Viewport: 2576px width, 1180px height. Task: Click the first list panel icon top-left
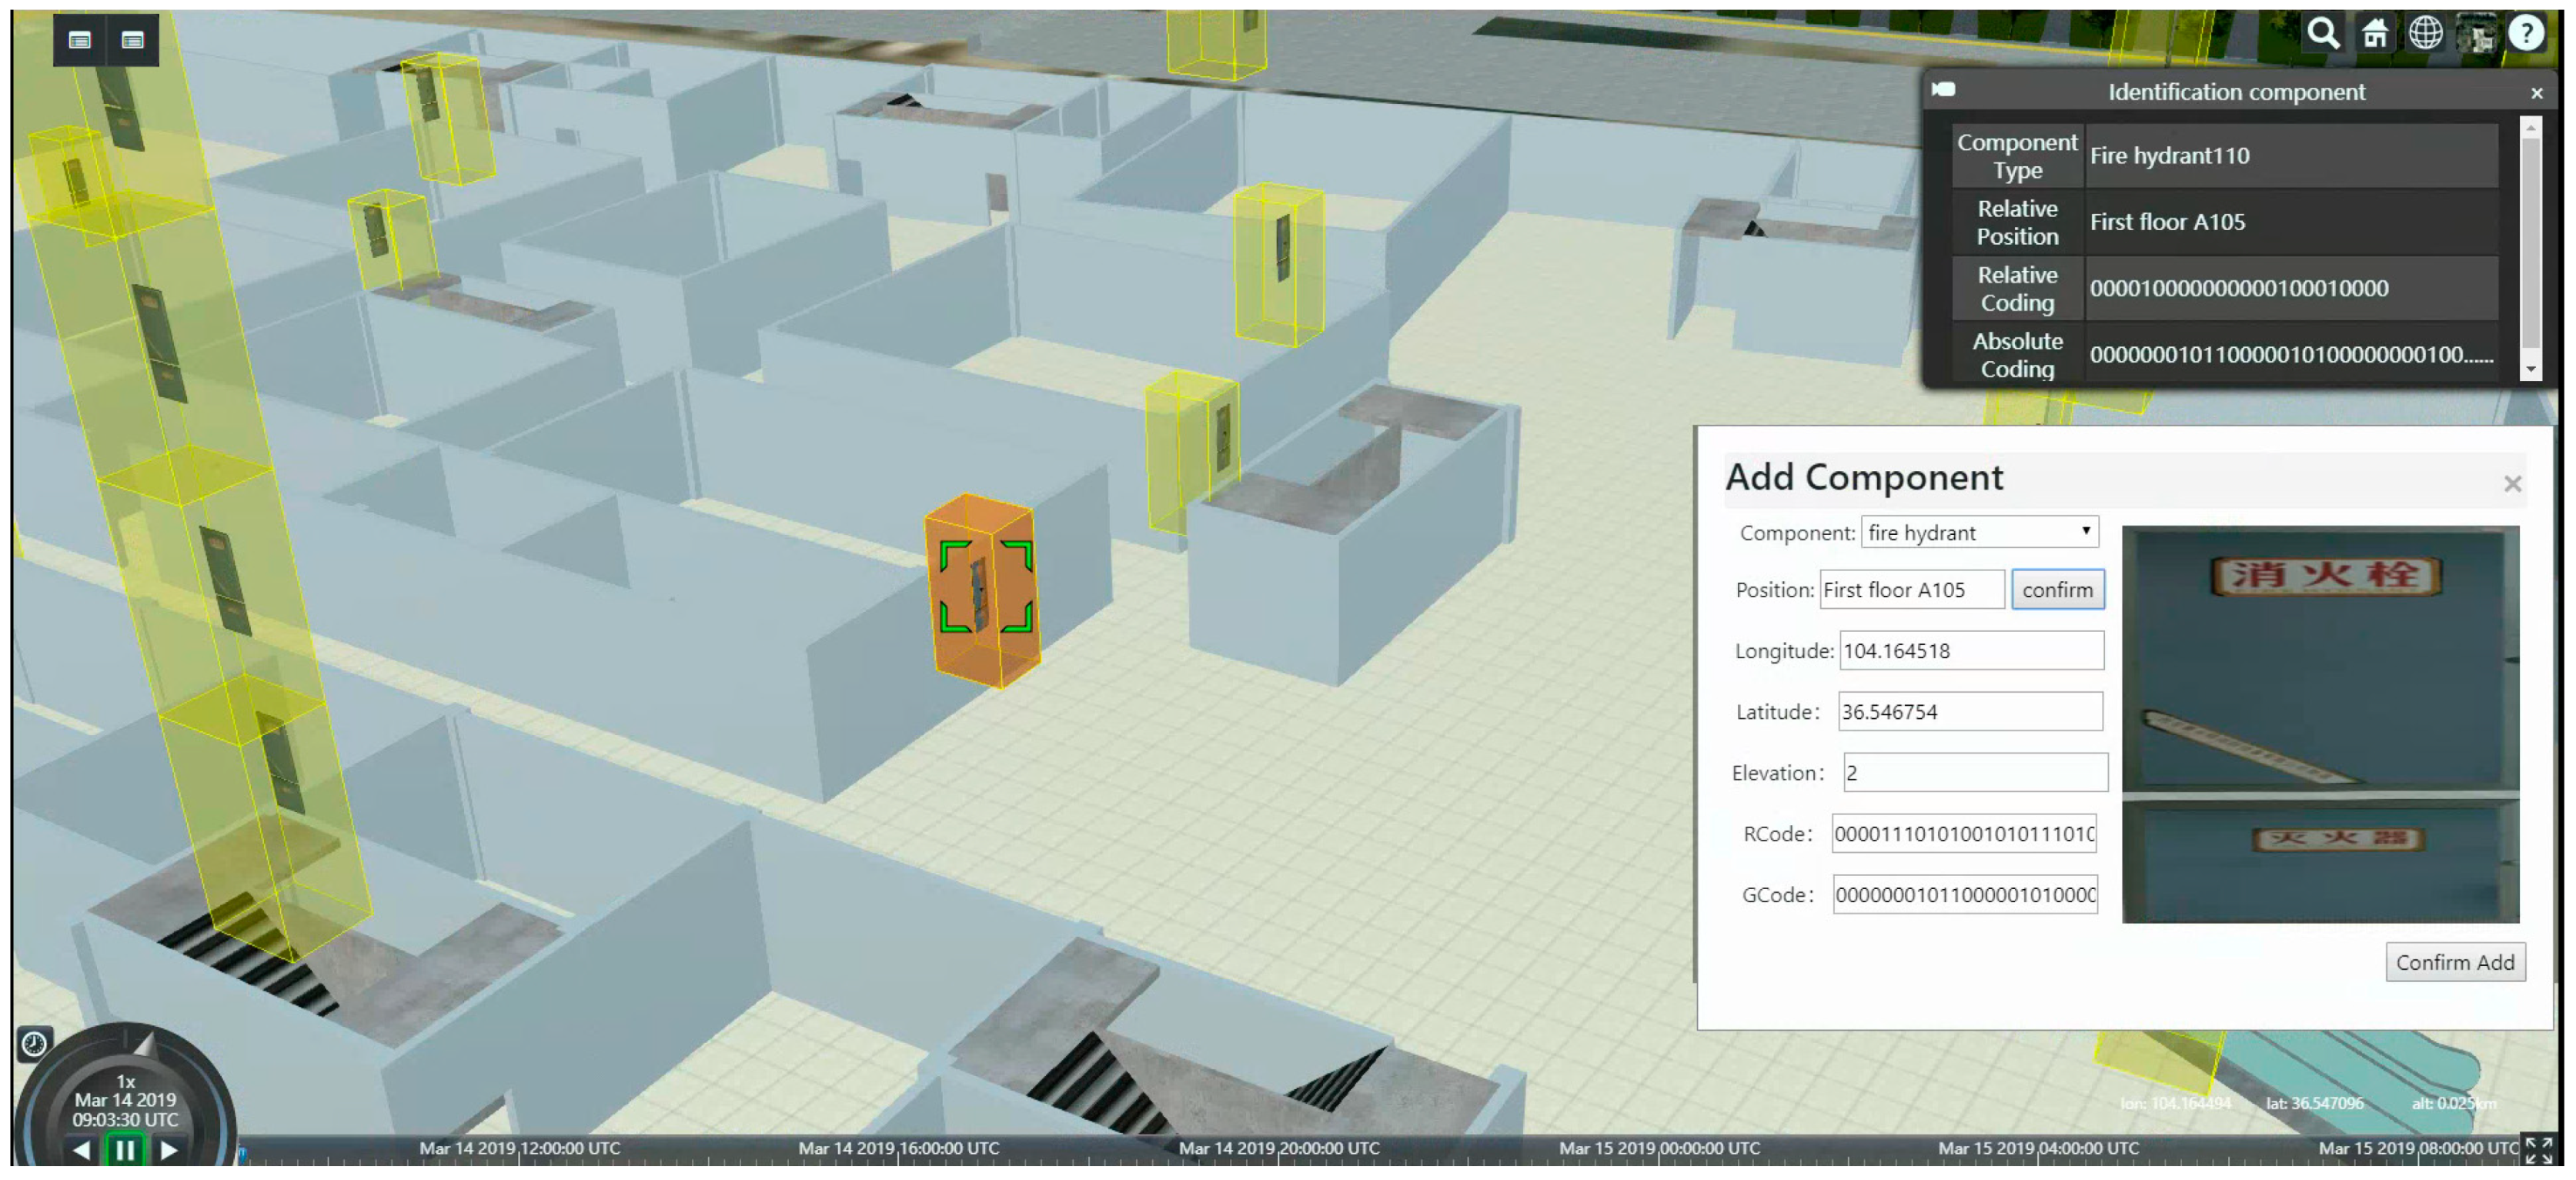point(80,40)
